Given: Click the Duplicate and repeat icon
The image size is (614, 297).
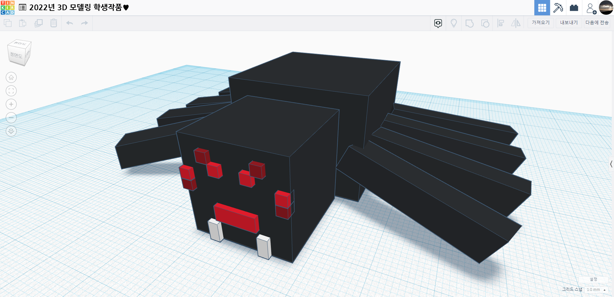Looking at the screenshot, I should 38,23.
